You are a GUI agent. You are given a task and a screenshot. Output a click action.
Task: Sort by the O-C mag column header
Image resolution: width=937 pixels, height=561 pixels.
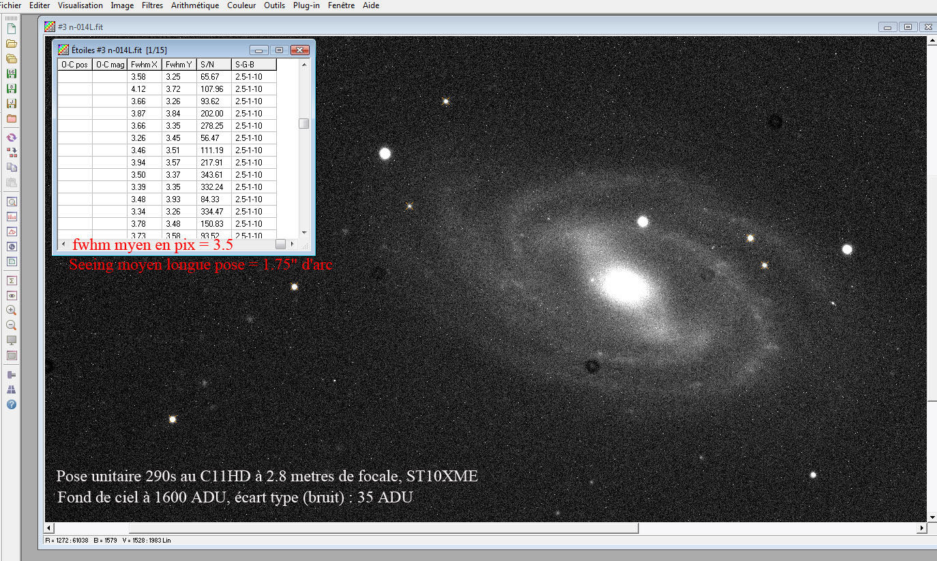click(x=110, y=65)
